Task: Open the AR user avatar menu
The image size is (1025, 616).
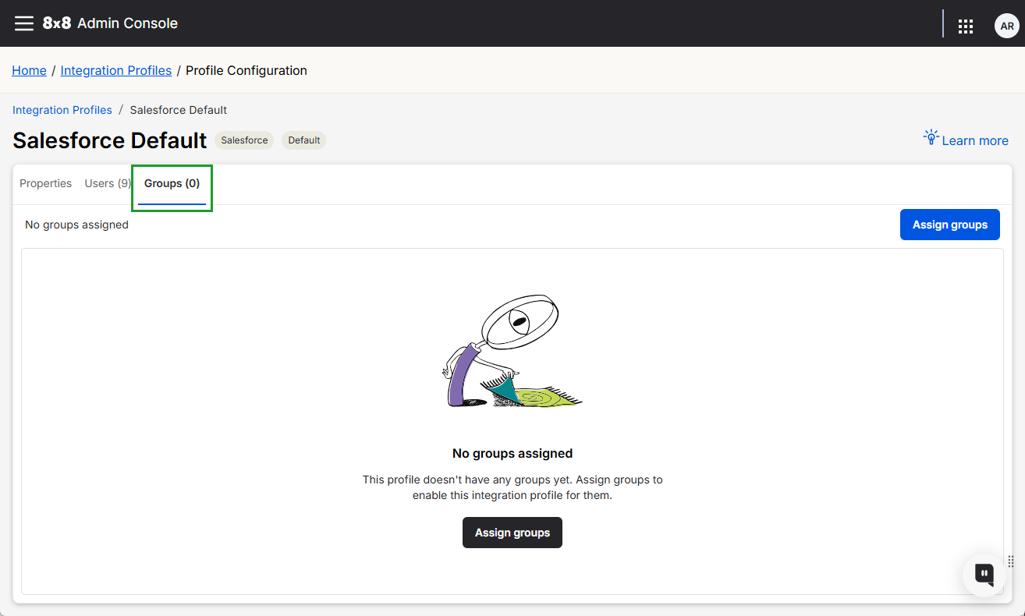Action: [1006, 26]
